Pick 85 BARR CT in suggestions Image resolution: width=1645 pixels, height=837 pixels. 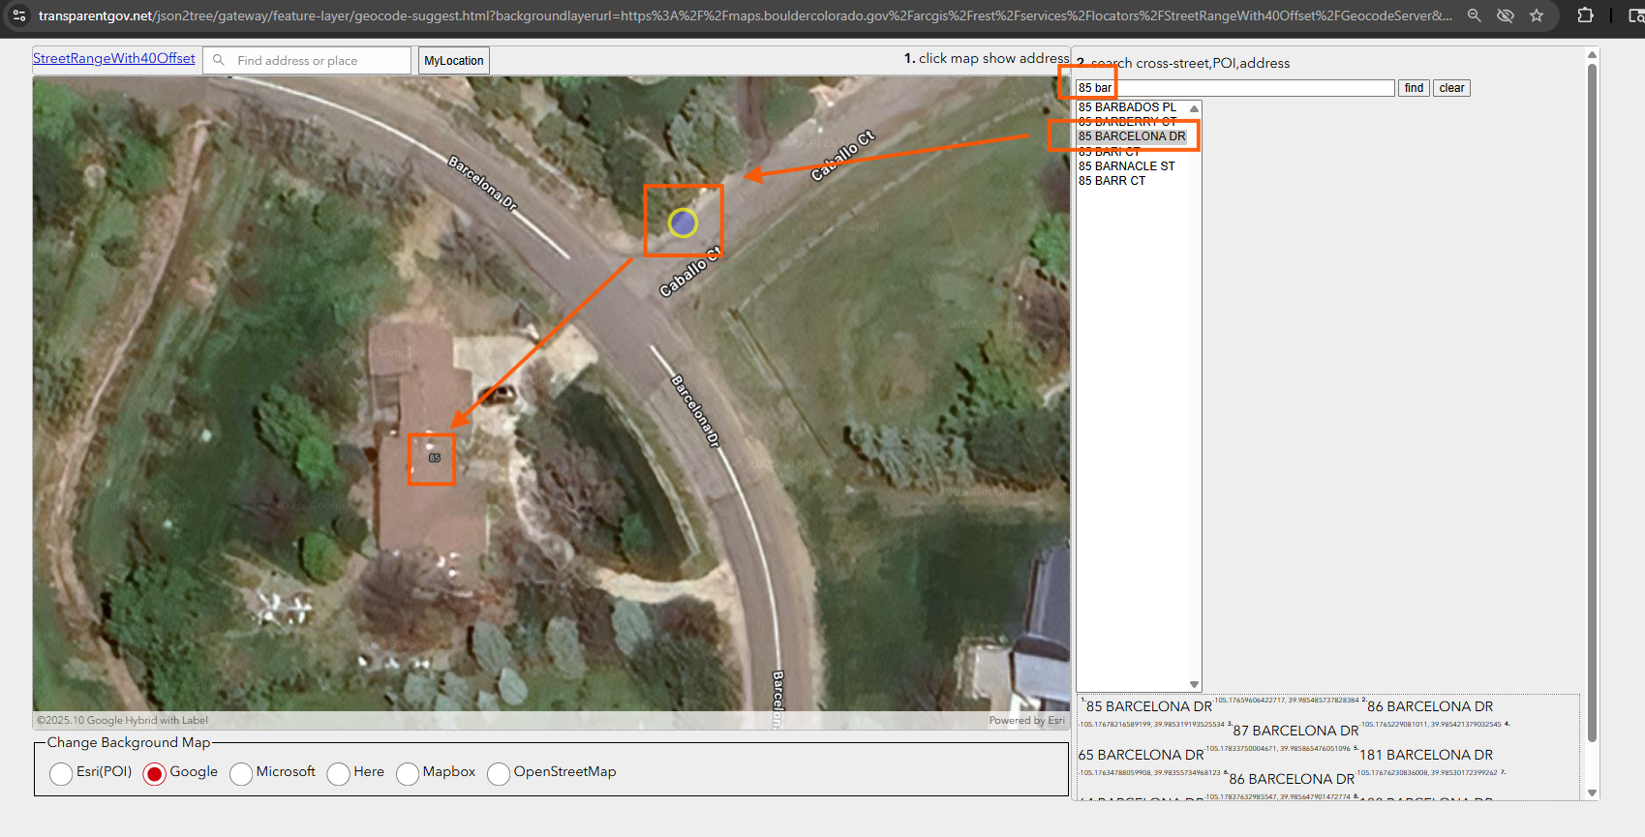click(1112, 181)
